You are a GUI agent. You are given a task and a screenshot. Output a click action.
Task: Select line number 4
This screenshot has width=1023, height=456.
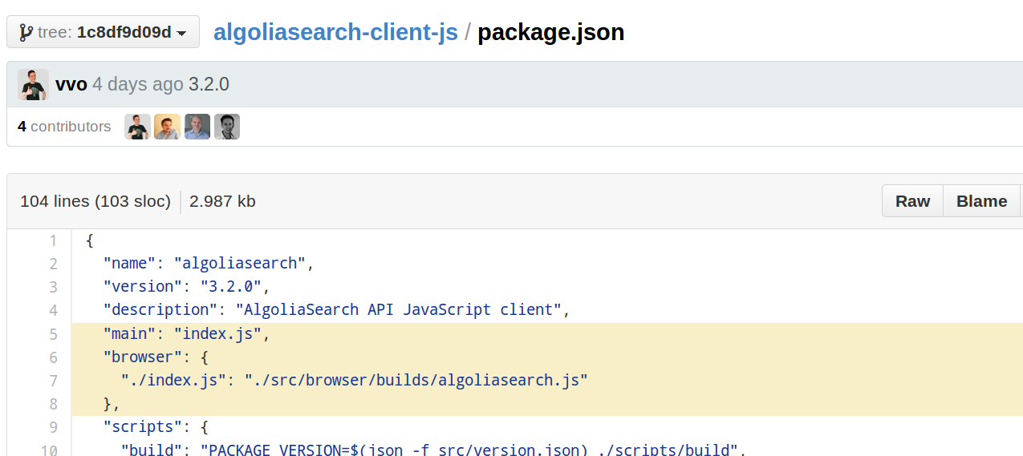[x=53, y=310]
